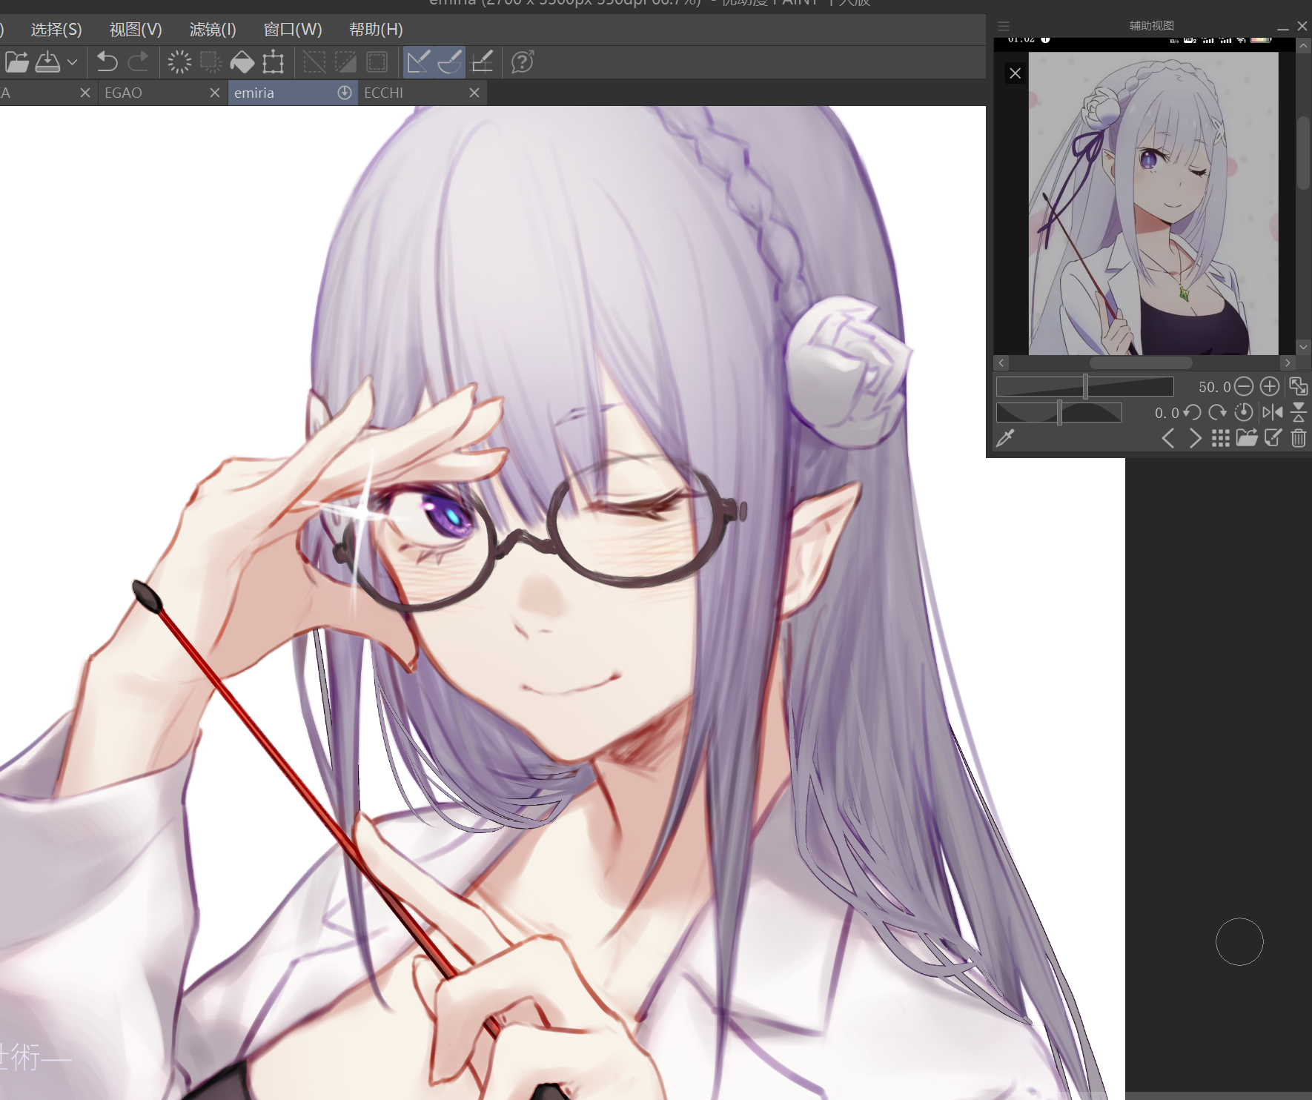Click the sub view edit/open image icon

click(1273, 438)
